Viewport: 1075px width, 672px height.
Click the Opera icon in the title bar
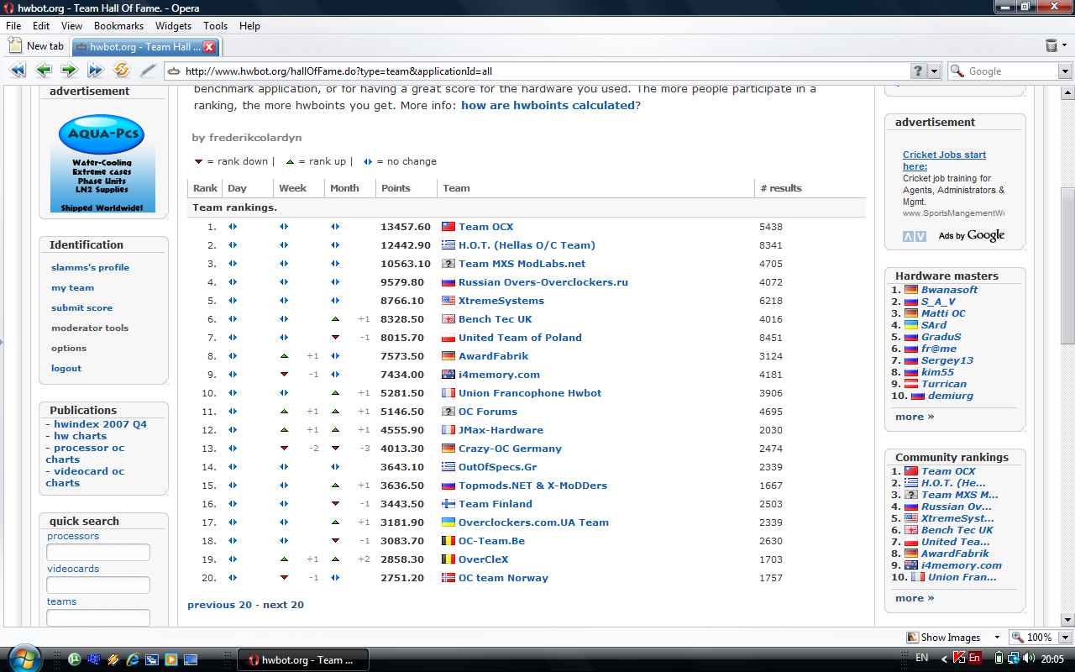pyautogui.click(x=8, y=8)
